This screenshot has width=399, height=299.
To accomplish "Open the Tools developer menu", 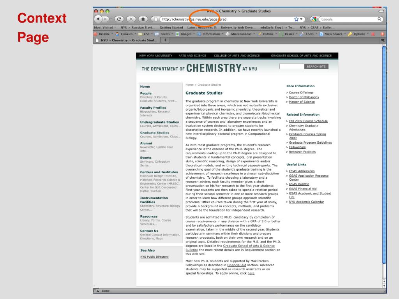I will pos(309,34).
